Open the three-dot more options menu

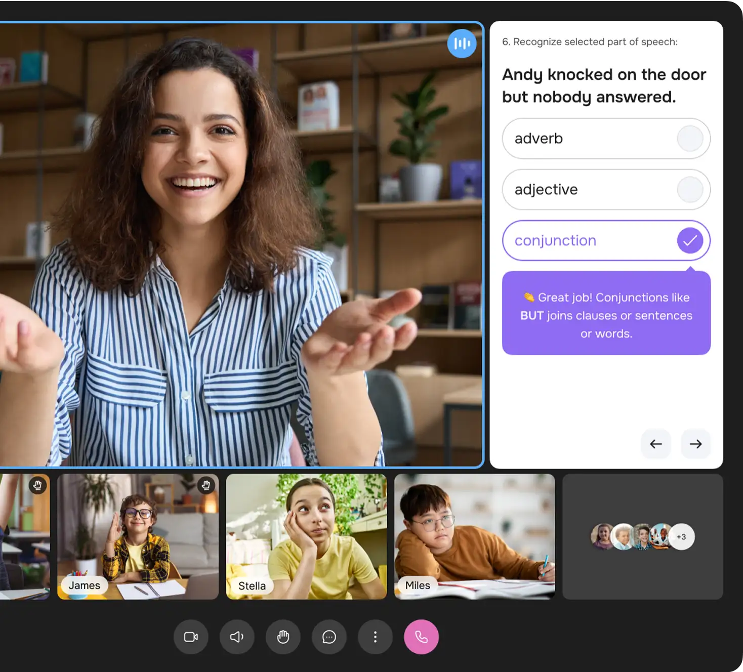point(375,637)
